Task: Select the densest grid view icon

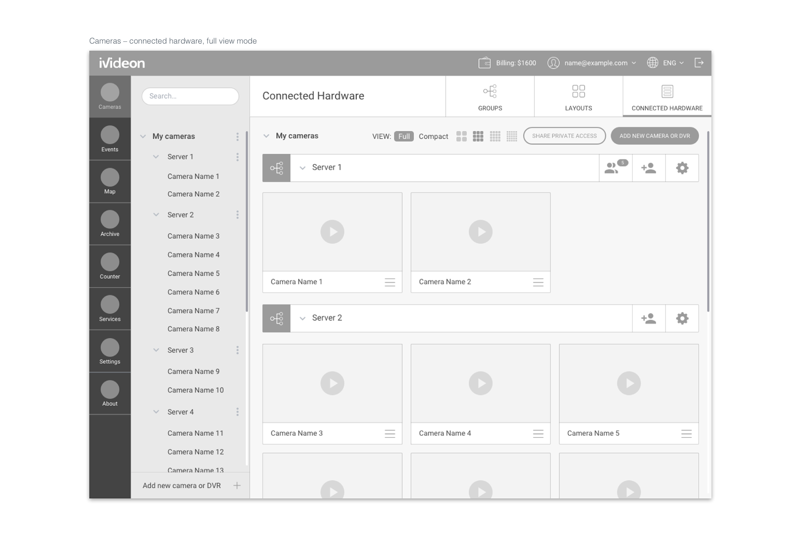Action: pos(512,136)
